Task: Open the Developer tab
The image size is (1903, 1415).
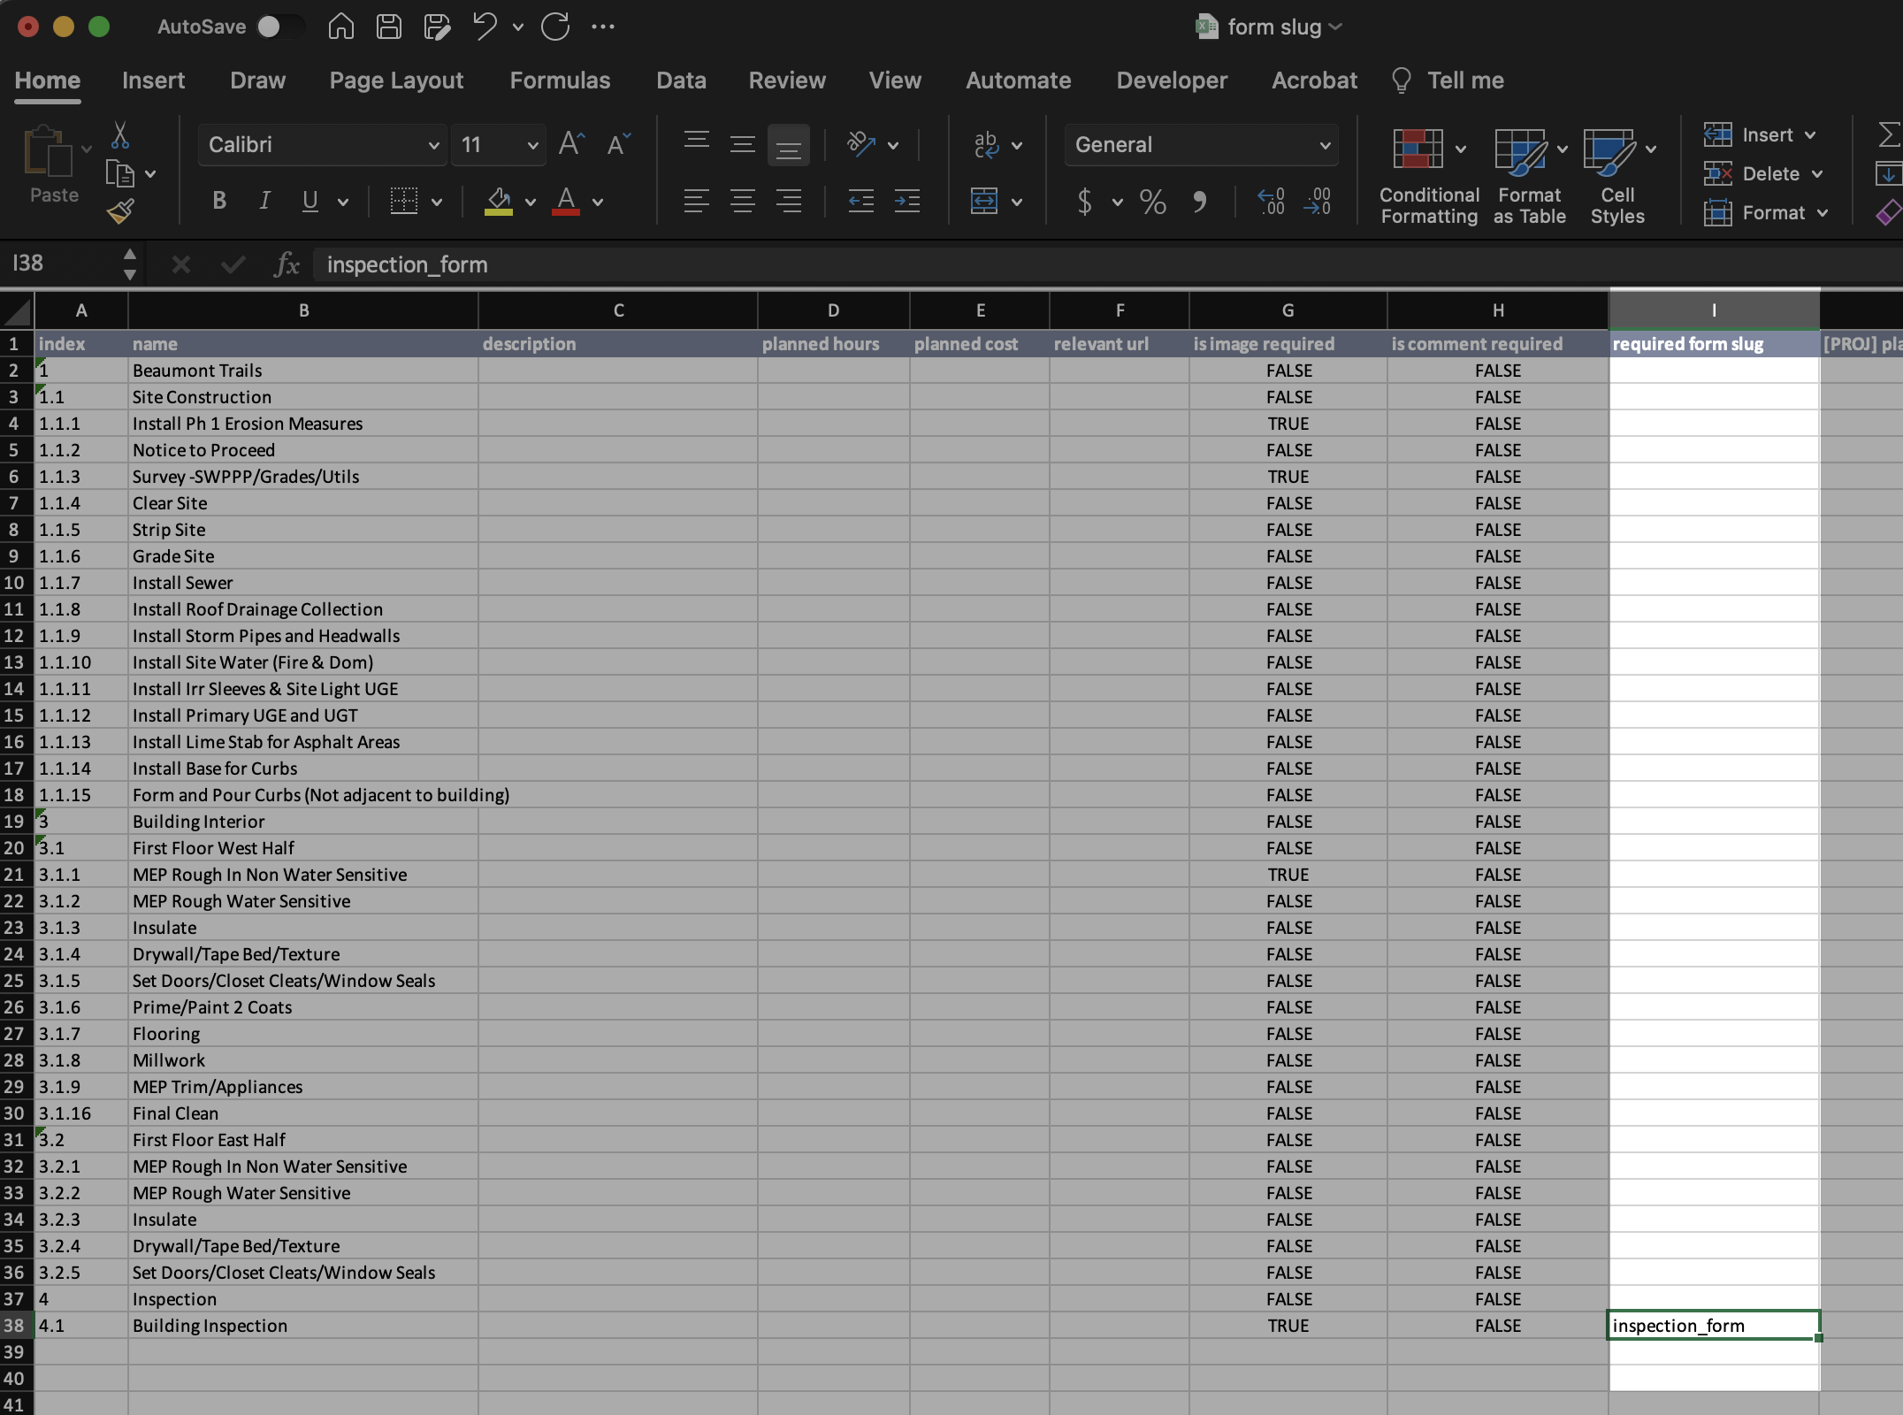Action: [x=1172, y=80]
